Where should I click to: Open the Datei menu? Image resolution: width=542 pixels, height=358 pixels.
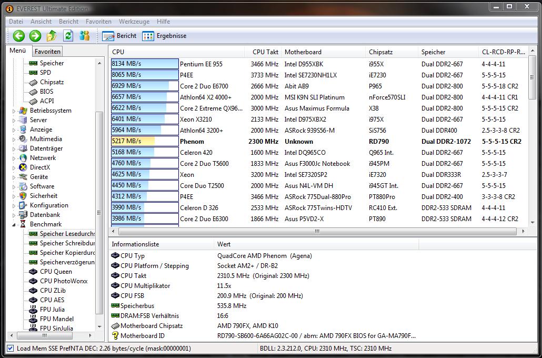tap(16, 22)
